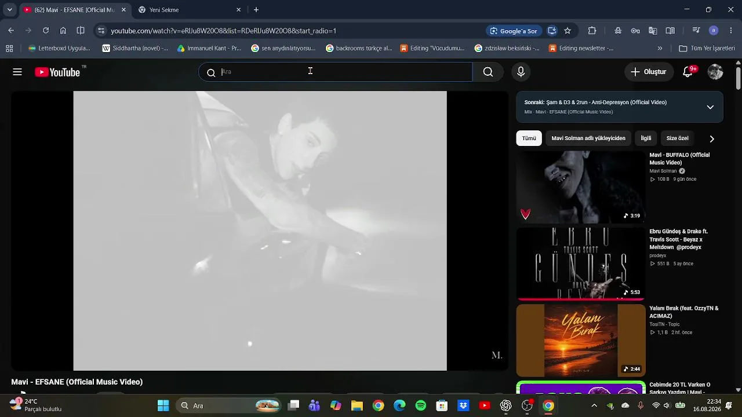Image resolution: width=742 pixels, height=417 pixels.
Task: Open media controls music-note icon
Action: tap(696, 31)
